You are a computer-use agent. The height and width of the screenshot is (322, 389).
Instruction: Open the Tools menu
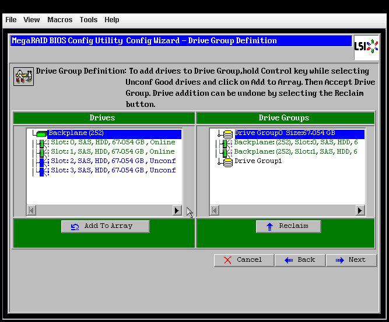pos(88,19)
